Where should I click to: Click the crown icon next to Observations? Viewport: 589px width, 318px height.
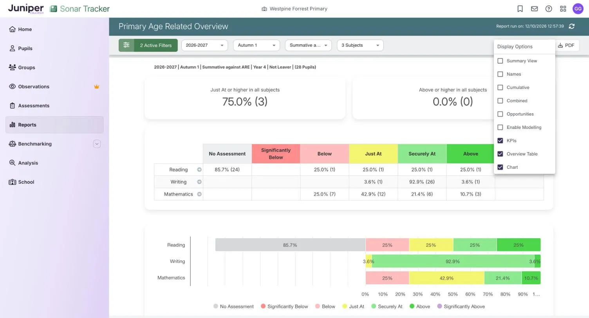(x=97, y=87)
